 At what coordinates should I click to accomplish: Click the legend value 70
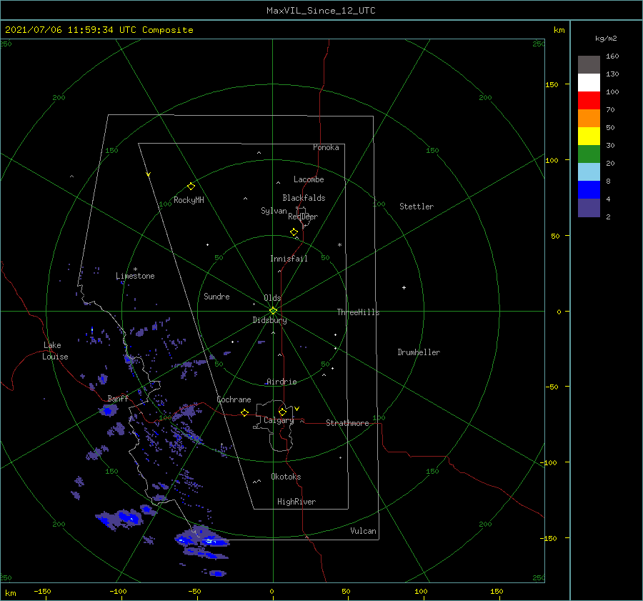coord(610,110)
